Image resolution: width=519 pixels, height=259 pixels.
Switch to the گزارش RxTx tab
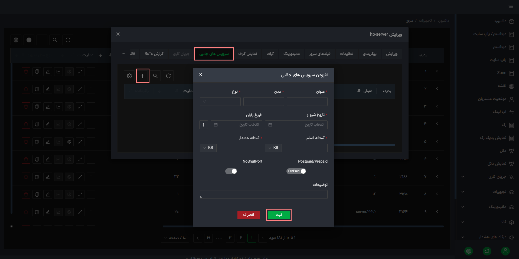[x=154, y=54]
